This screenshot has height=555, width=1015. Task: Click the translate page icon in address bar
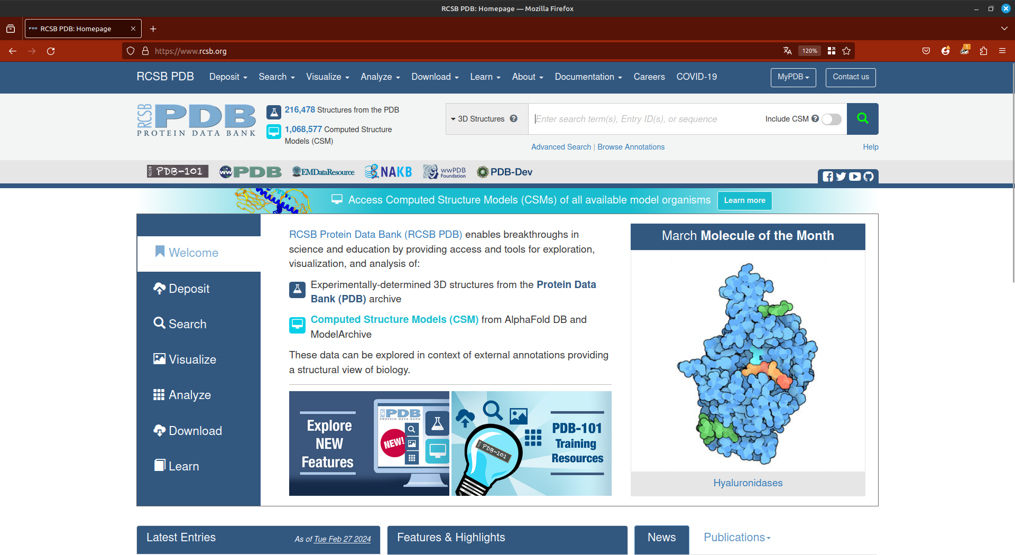point(788,51)
